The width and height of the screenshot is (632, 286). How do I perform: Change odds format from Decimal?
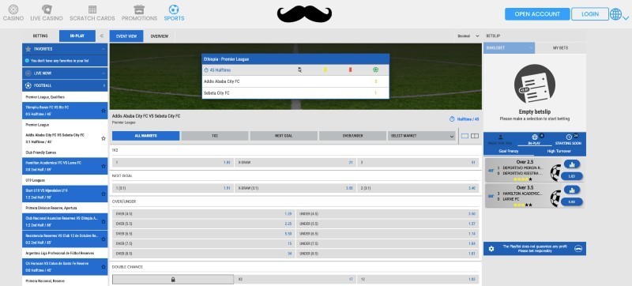click(x=468, y=36)
